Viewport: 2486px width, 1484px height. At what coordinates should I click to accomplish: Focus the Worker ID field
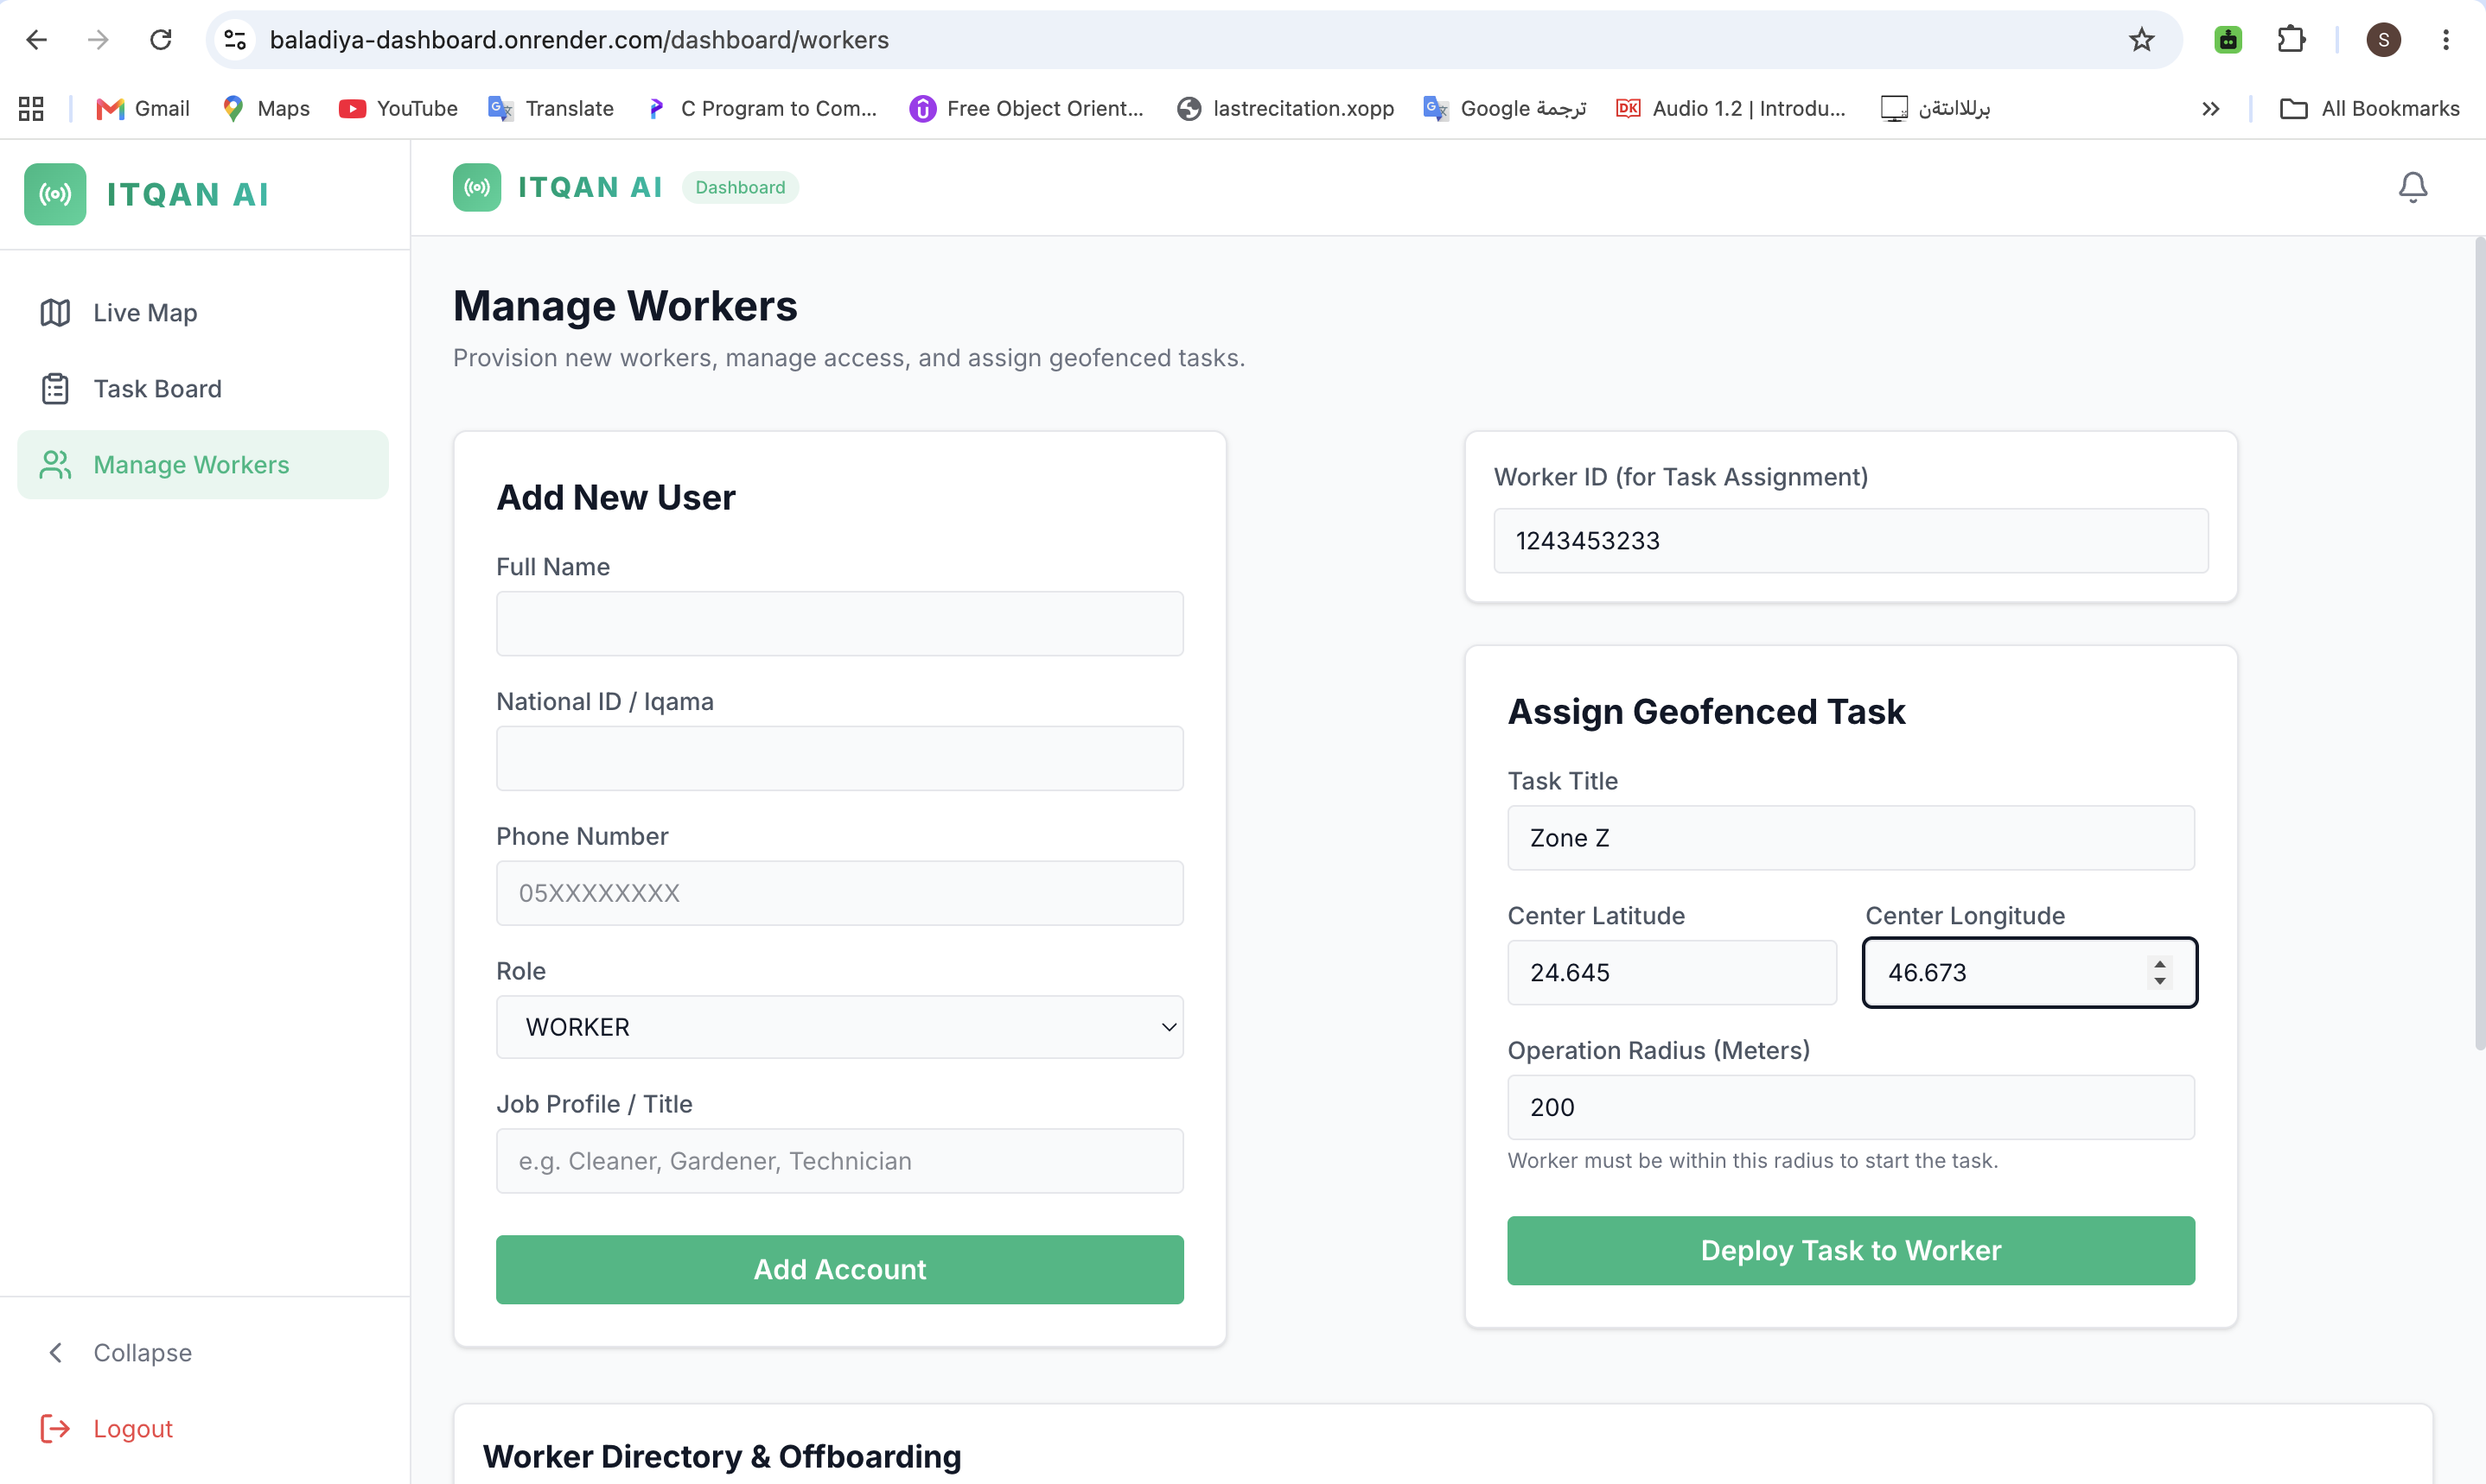coord(1851,540)
